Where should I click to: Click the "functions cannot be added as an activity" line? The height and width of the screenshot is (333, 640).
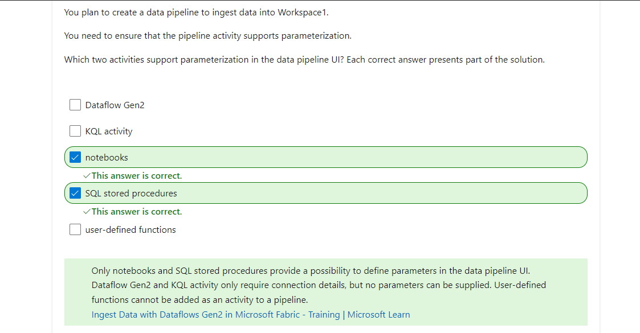pos(199,299)
